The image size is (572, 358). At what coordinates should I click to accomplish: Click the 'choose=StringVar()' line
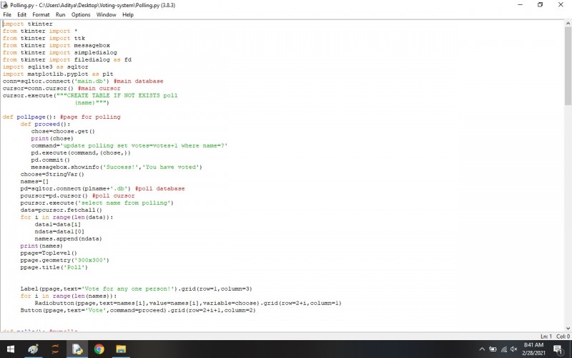click(x=52, y=174)
